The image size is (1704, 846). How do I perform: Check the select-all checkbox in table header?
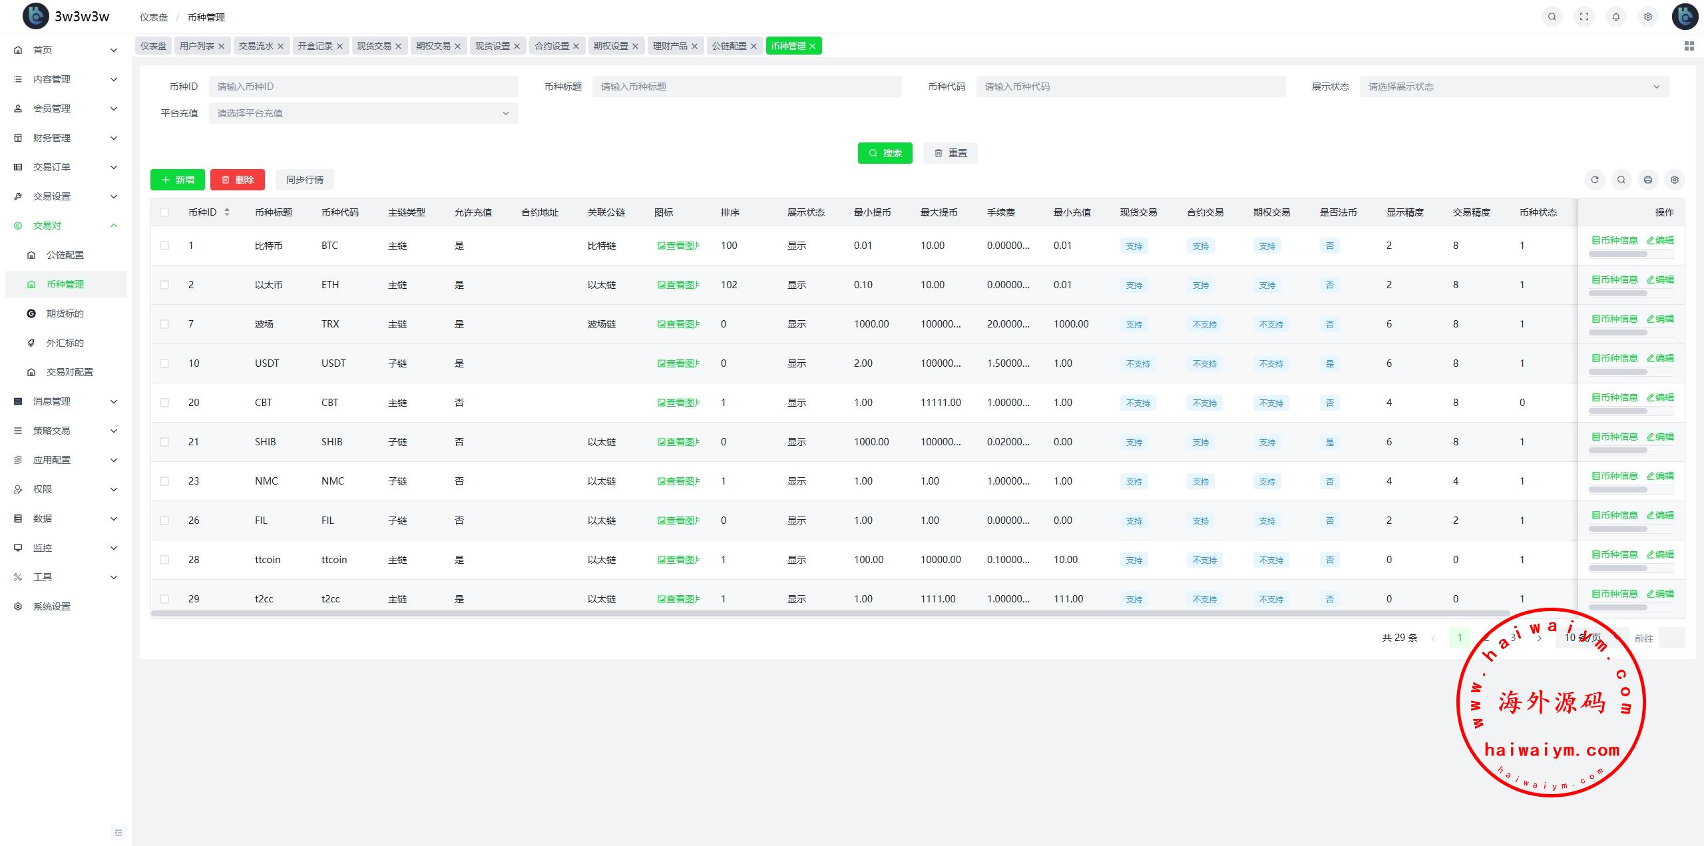tap(164, 212)
